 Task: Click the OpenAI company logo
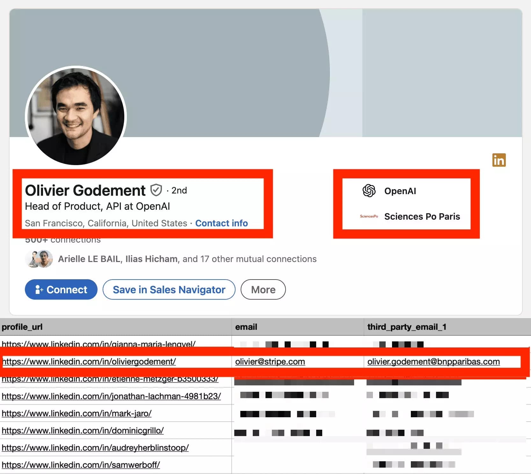coord(368,191)
